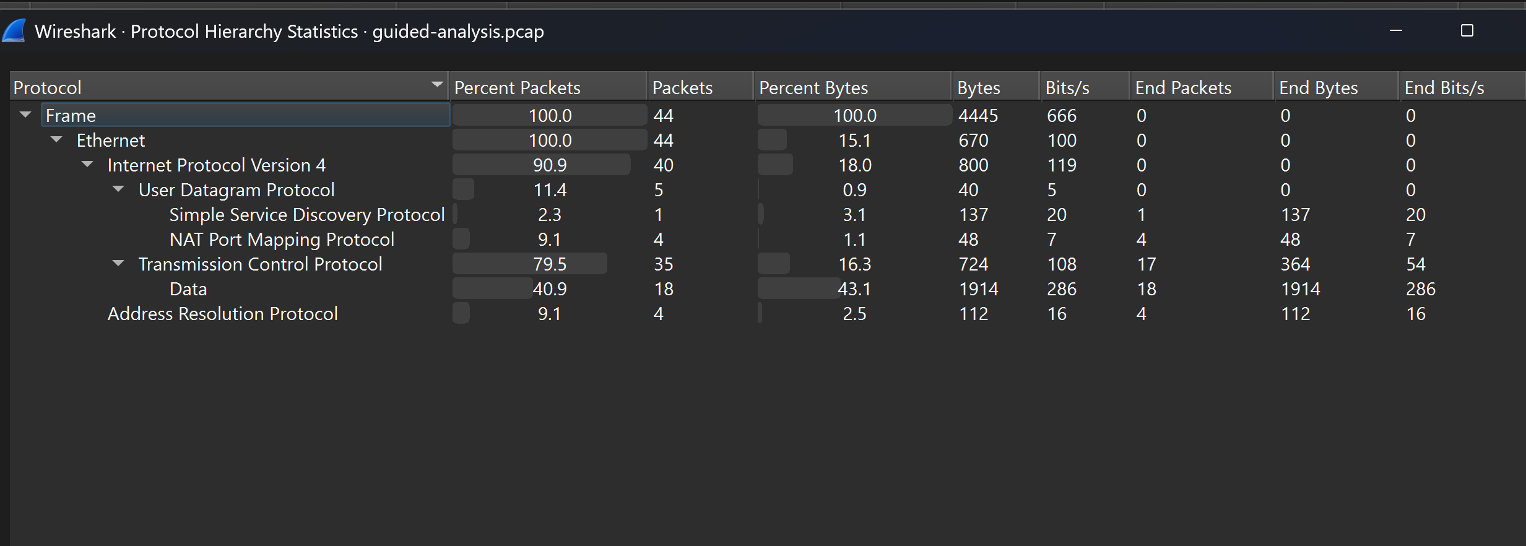Image resolution: width=1526 pixels, height=546 pixels.
Task: Click the Protocol column sort arrow
Action: pos(437,84)
